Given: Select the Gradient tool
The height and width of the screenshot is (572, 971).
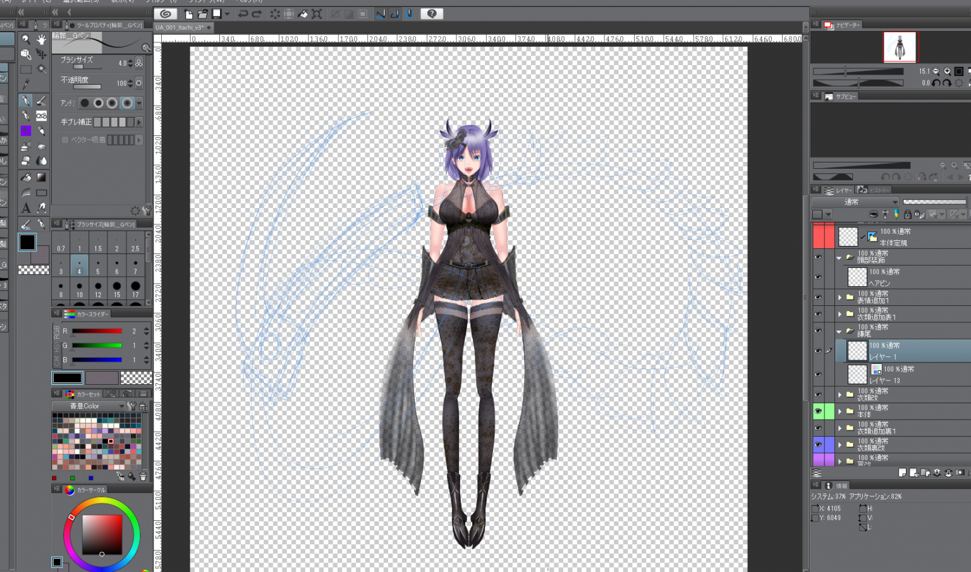Looking at the screenshot, I should (41, 178).
